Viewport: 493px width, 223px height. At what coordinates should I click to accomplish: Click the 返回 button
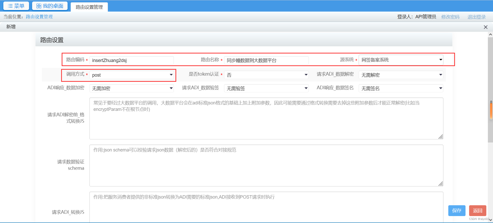[478, 211]
